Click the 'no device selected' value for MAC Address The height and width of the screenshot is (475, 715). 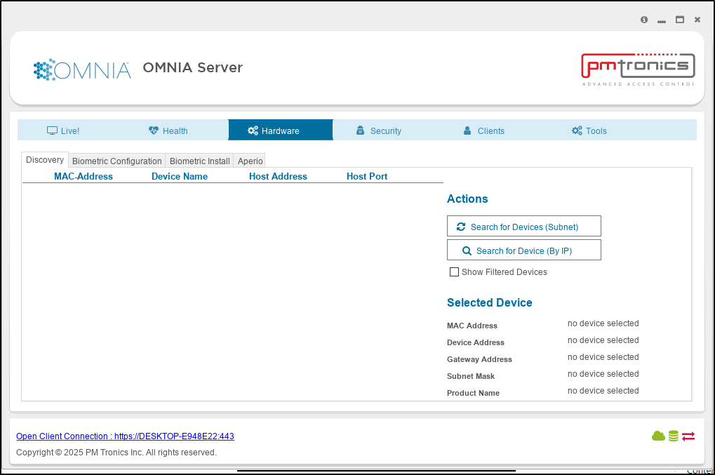(603, 323)
